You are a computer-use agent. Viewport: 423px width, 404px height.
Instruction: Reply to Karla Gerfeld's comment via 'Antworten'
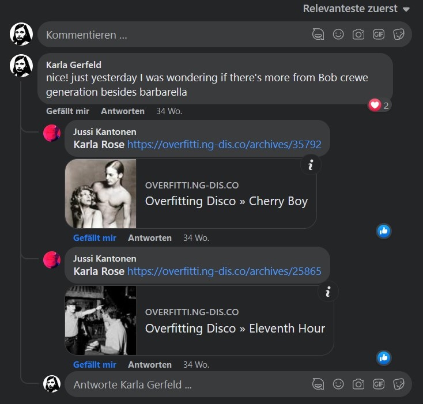(122, 111)
